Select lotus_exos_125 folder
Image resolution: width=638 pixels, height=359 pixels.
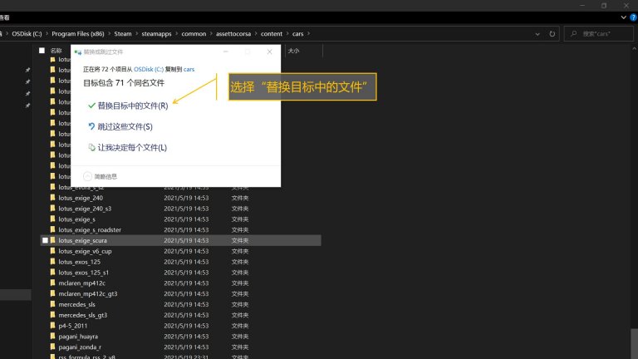tap(80, 262)
